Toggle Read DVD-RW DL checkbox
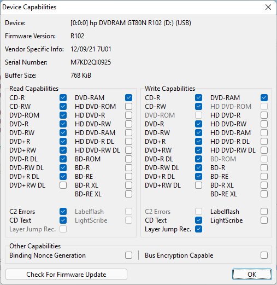Image resolution: width=277 pixels, height=285 pixels. [63, 167]
